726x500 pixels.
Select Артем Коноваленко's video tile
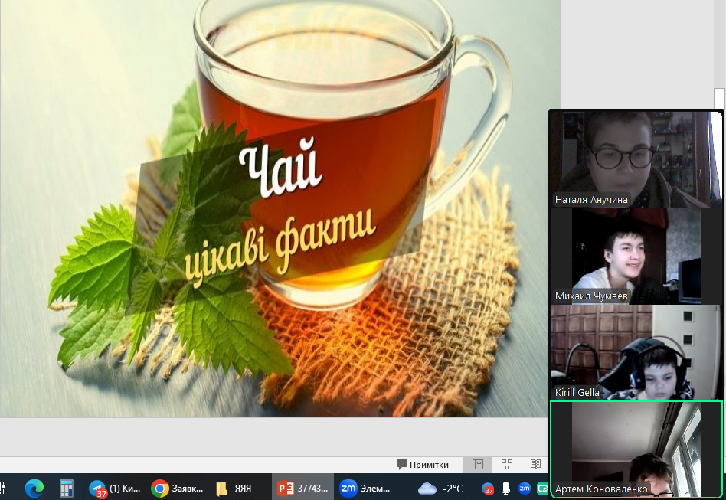(x=636, y=449)
